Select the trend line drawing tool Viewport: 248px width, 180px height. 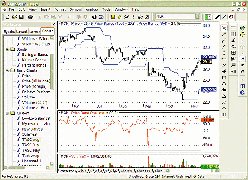[224, 34]
